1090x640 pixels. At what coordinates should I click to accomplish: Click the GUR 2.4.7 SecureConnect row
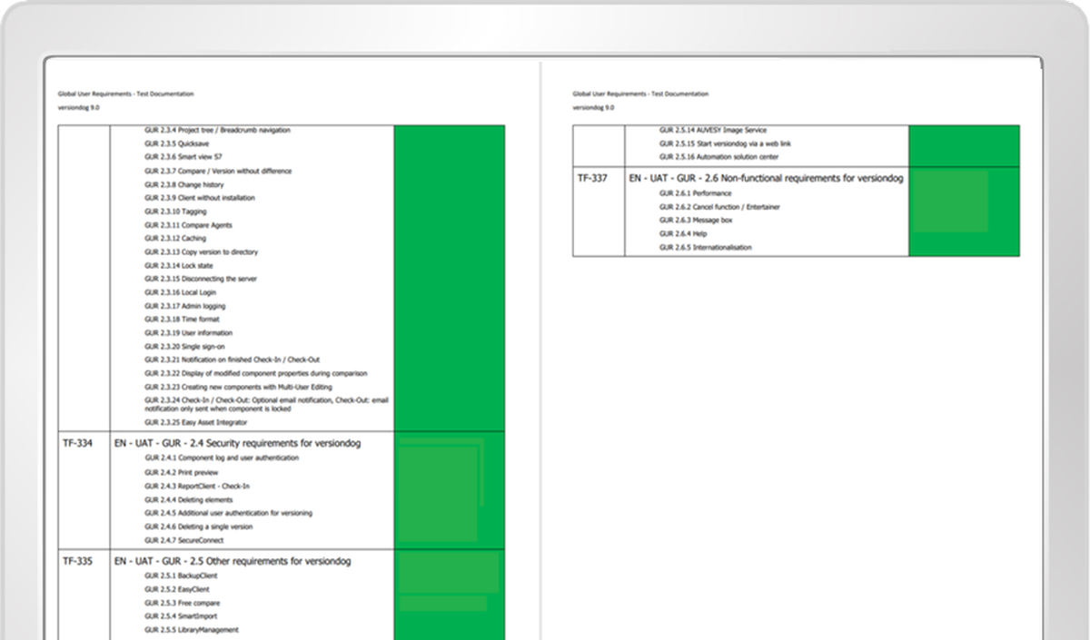point(183,540)
